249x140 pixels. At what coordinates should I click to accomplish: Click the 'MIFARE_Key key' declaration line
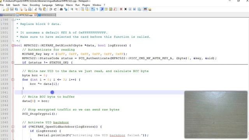[74, 54]
